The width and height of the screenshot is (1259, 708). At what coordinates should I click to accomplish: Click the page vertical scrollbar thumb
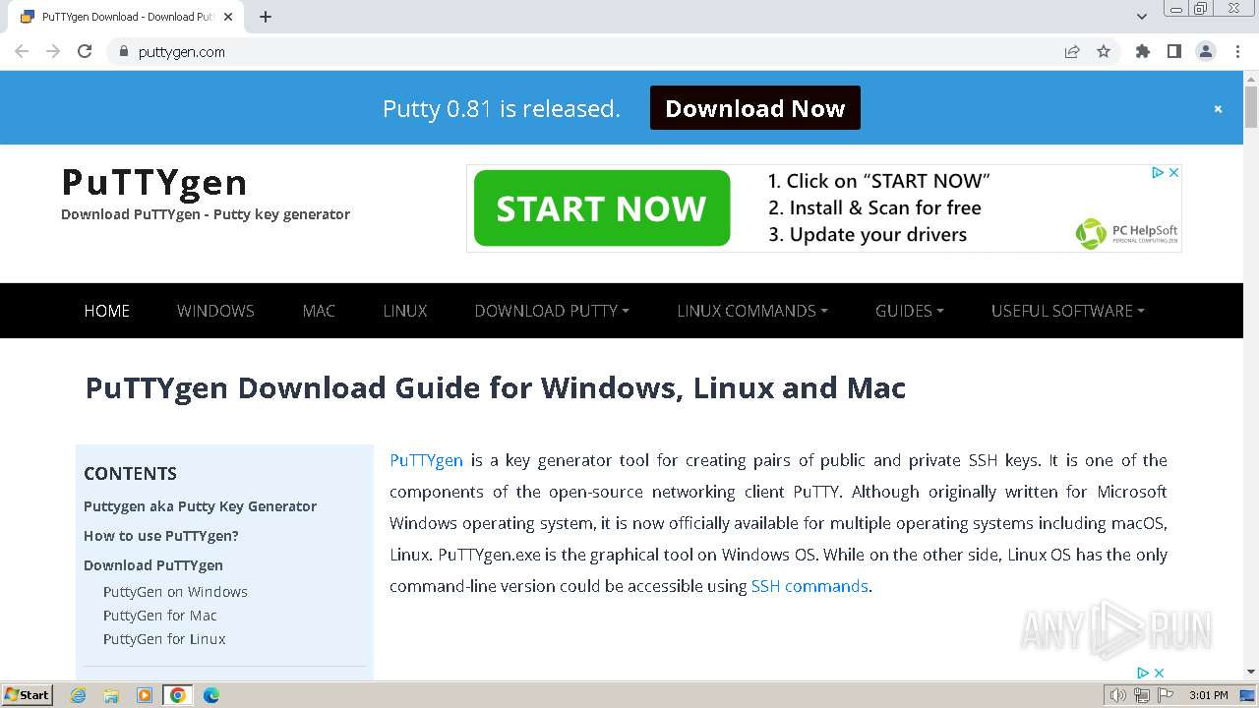[1251, 107]
